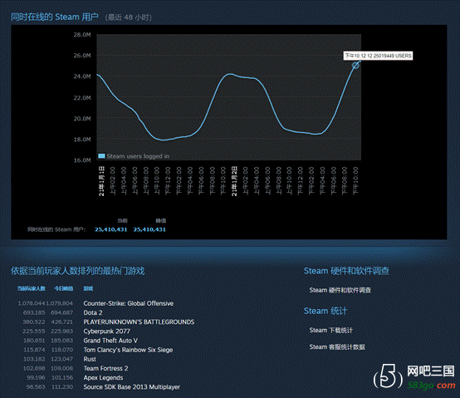Select Cyberpunk 2077 in game list
Viewport: 460px width, 398px height.
107,332
